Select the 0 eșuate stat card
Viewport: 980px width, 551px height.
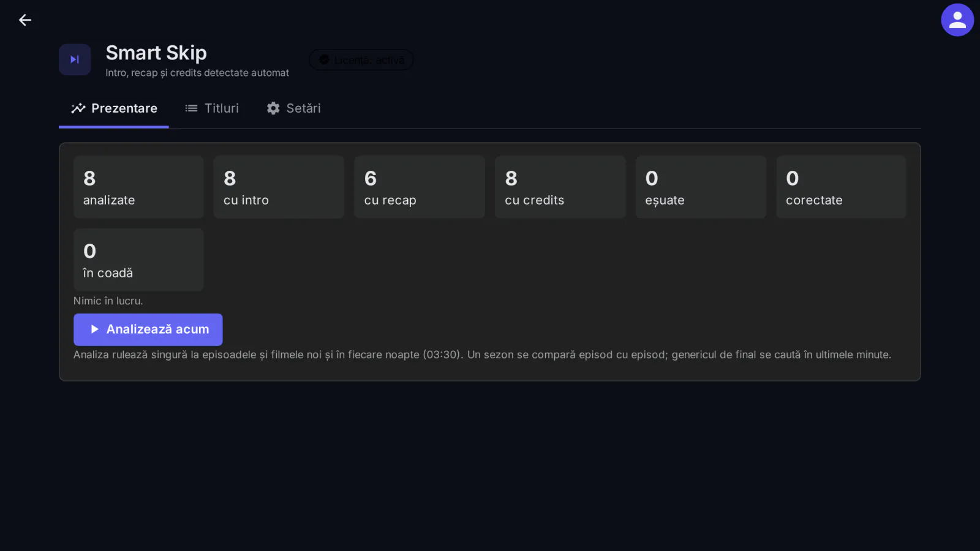[701, 187]
